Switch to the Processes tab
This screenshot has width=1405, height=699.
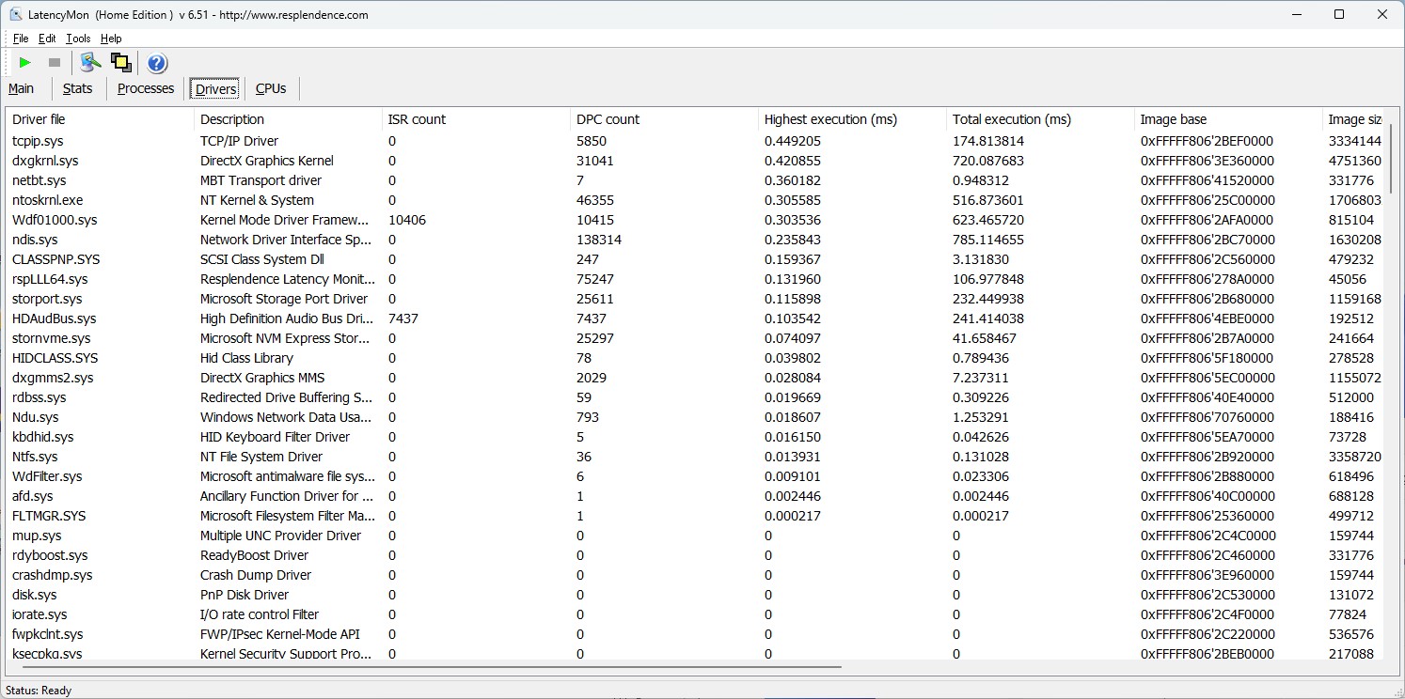[x=146, y=88]
